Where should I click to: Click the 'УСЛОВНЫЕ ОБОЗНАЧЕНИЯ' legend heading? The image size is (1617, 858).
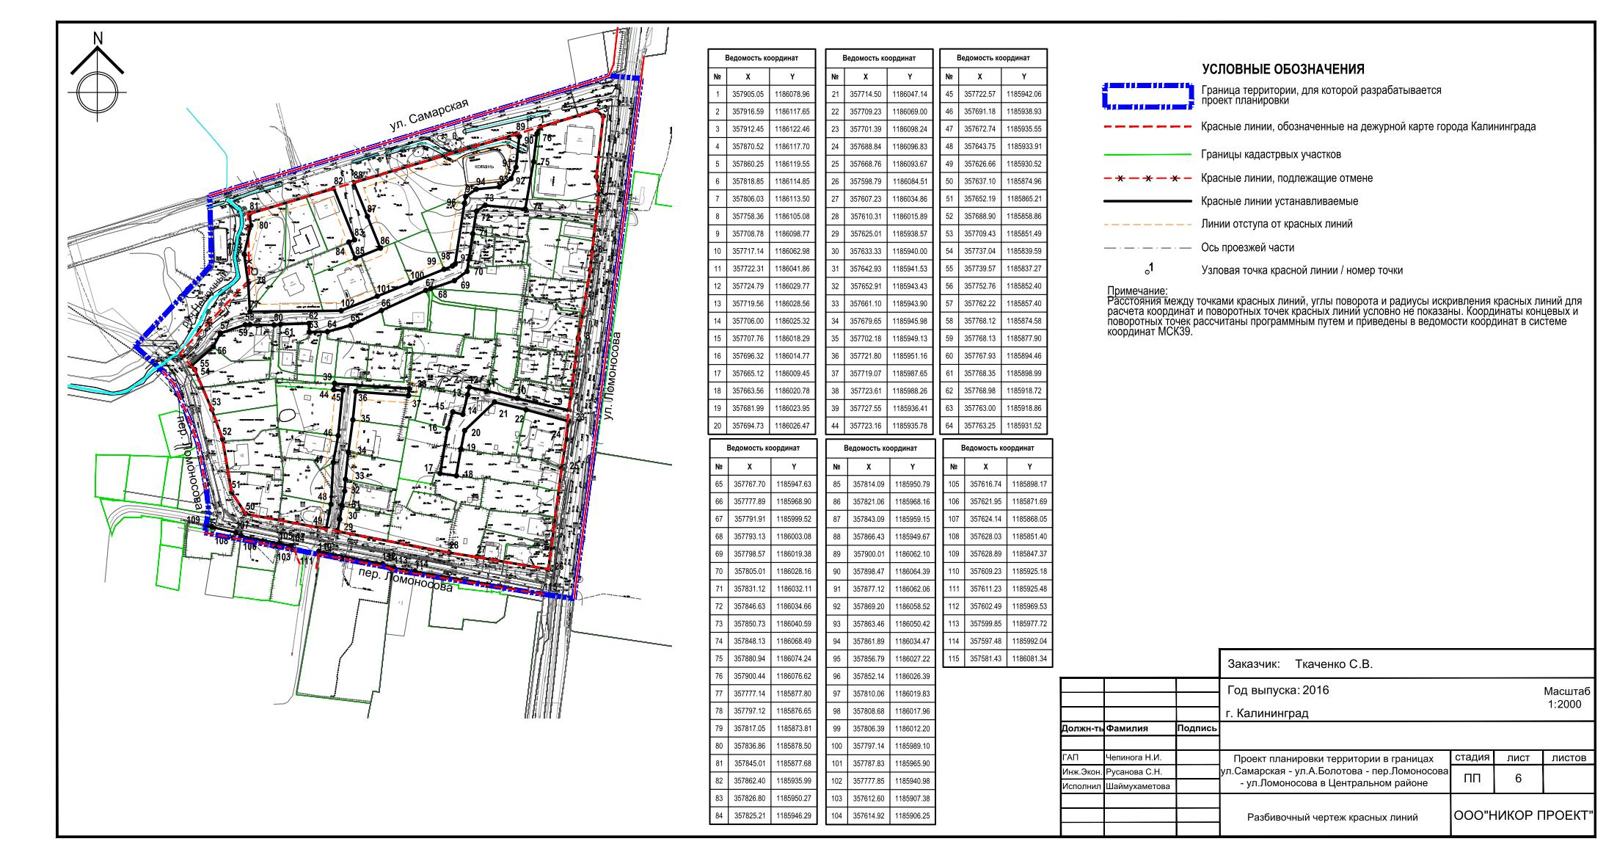(x=1282, y=70)
